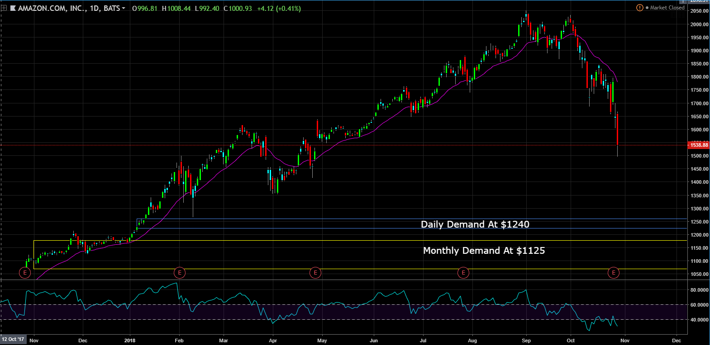This screenshot has height=345, width=710.
Task: Click the 1900.00 price axis label
Action: pyautogui.click(x=699, y=51)
